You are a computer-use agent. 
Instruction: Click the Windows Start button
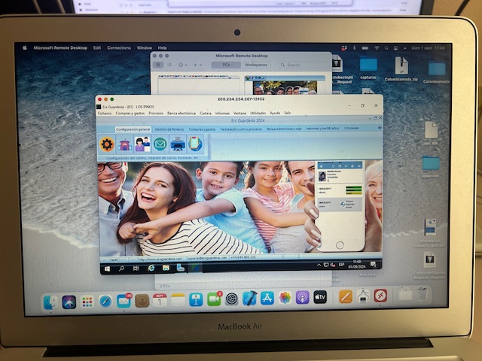click(x=106, y=267)
